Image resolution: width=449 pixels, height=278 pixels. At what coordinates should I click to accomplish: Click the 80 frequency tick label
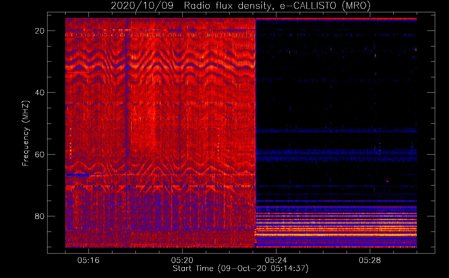[40, 216]
